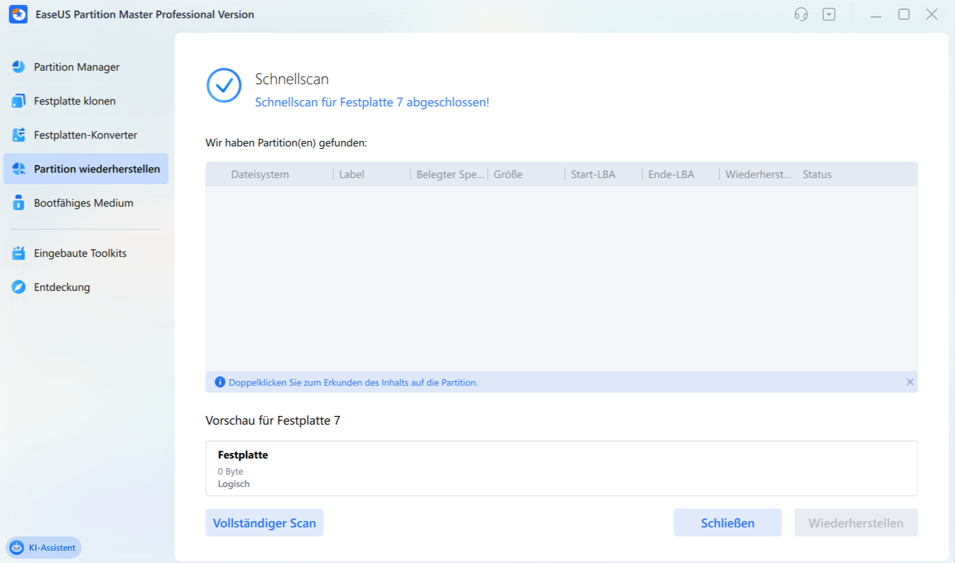
Task: Click the Status column header
Action: pos(817,174)
